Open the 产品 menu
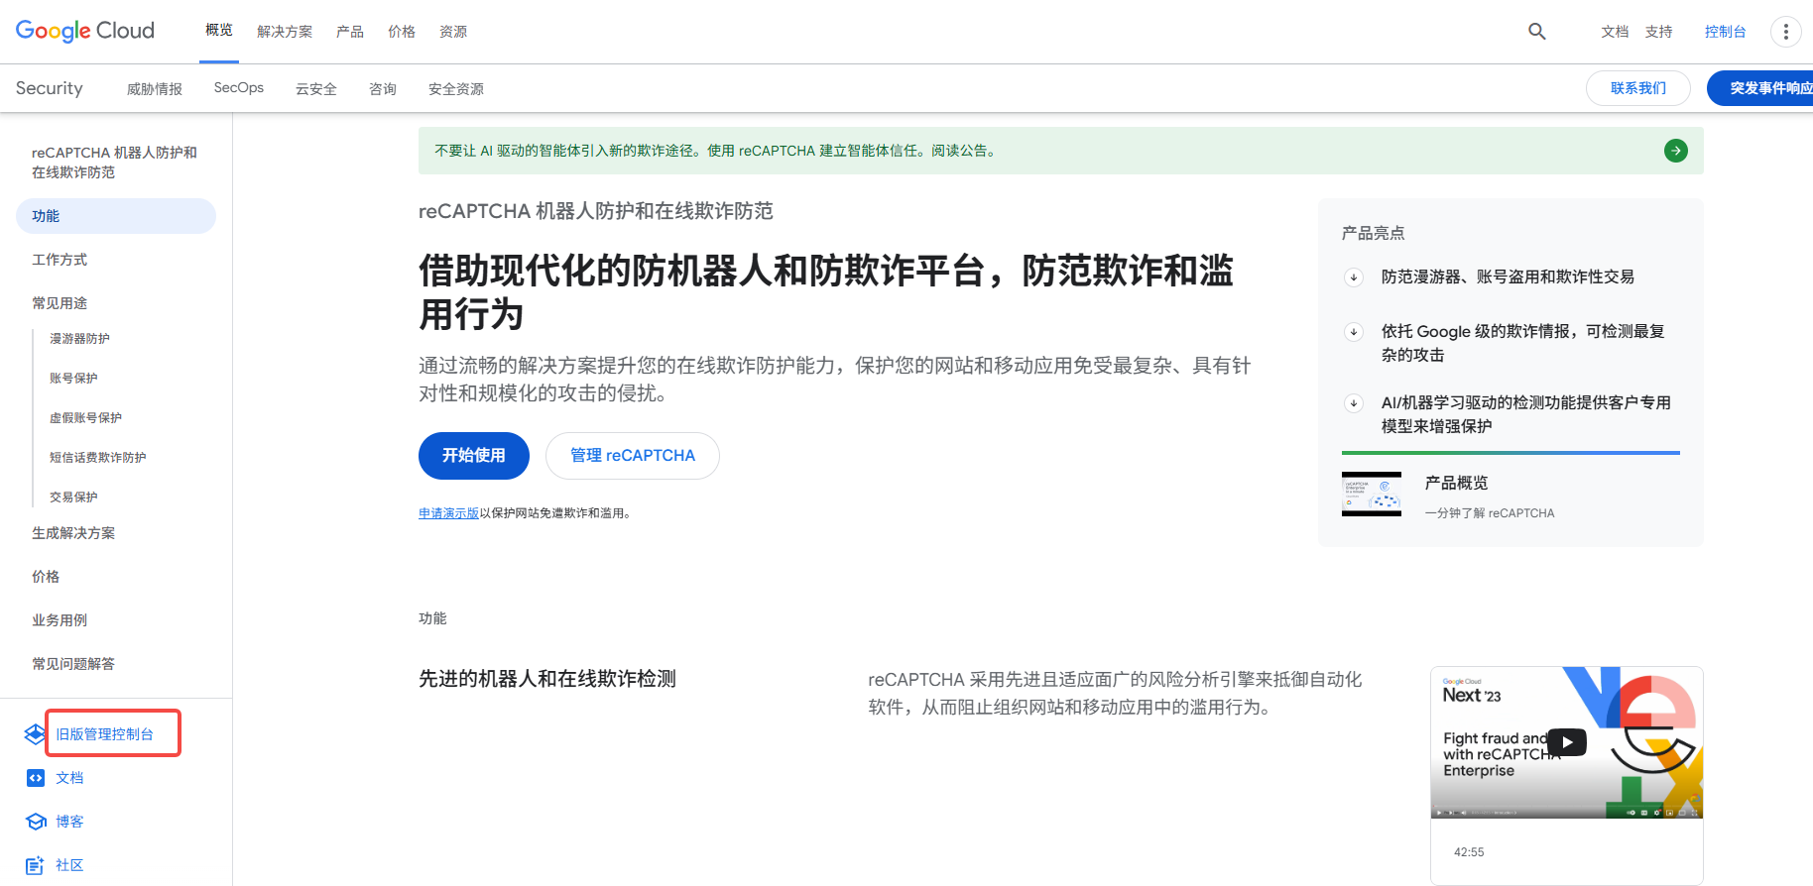Image resolution: width=1813 pixels, height=886 pixels. (x=350, y=32)
